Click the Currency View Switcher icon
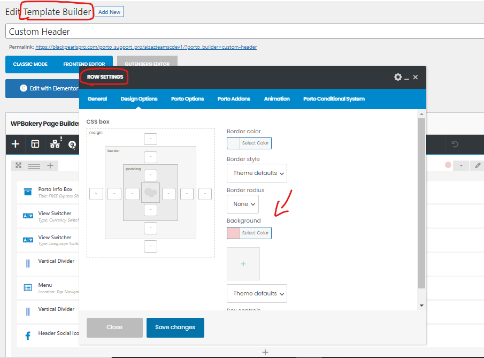 coord(28,216)
